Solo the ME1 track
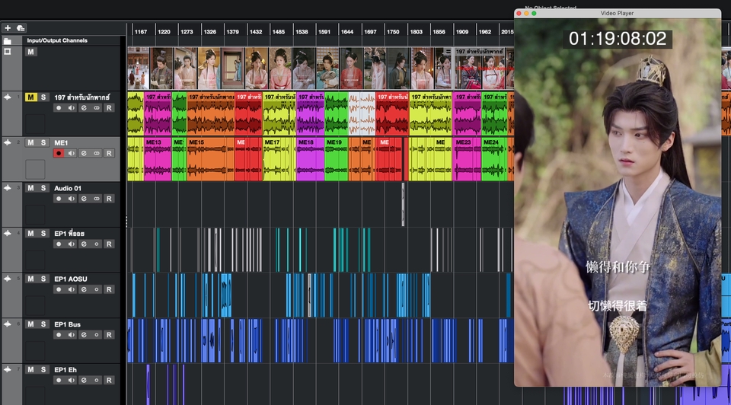The width and height of the screenshot is (731, 405). [43, 142]
